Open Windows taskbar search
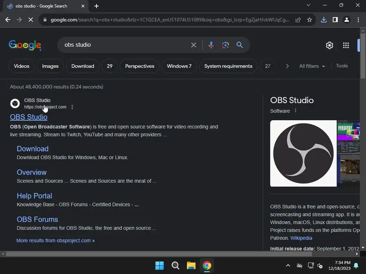366x274 pixels. 175,265
